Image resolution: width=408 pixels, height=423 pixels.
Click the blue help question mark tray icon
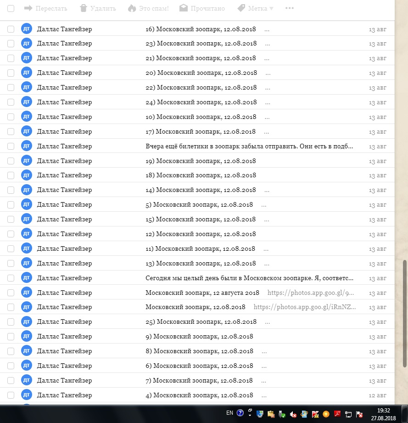click(x=240, y=413)
